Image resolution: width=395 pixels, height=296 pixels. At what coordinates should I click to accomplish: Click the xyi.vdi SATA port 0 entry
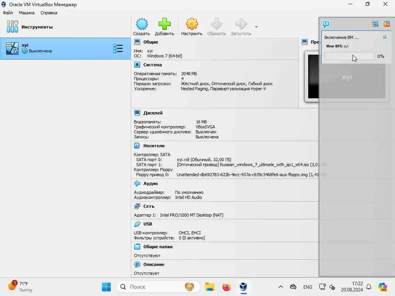coord(204,160)
